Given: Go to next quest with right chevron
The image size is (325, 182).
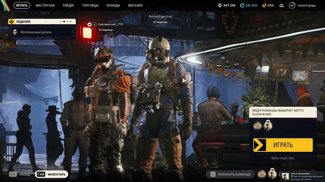Looking at the screenshot, I should pyautogui.click(x=71, y=21).
